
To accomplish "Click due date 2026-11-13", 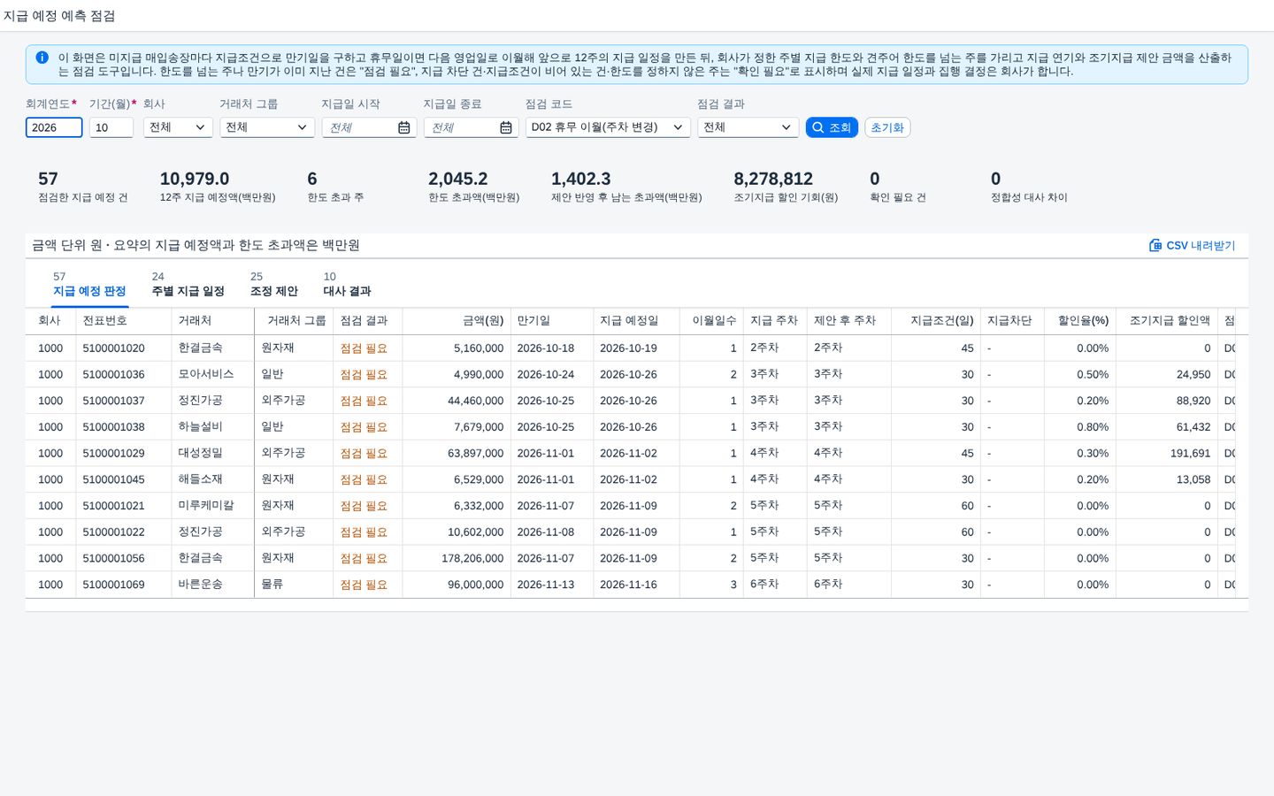I will tap(546, 585).
